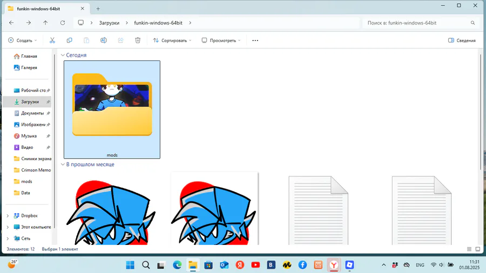
Task: Click the file pane vertical scrollbar
Action: (x=481, y=112)
